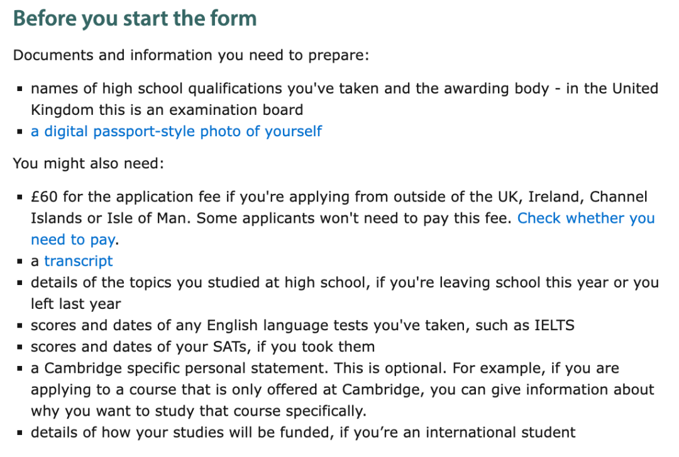Click the bullet marker beside the IELTS item
This screenshot has width=679, height=457.
tap(19, 326)
